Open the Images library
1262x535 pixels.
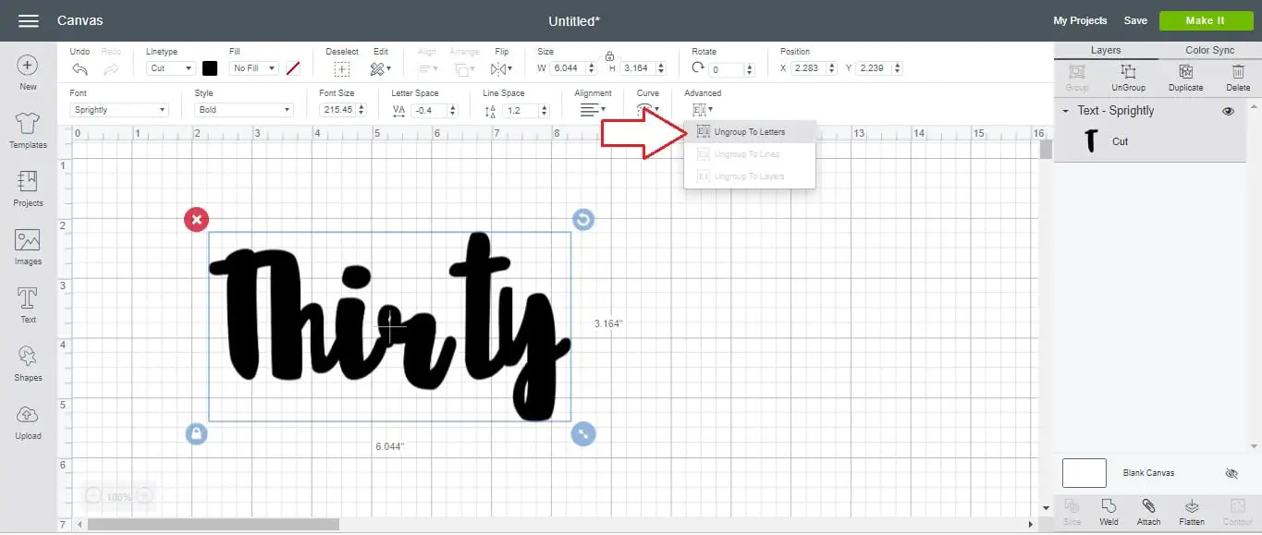coord(28,246)
